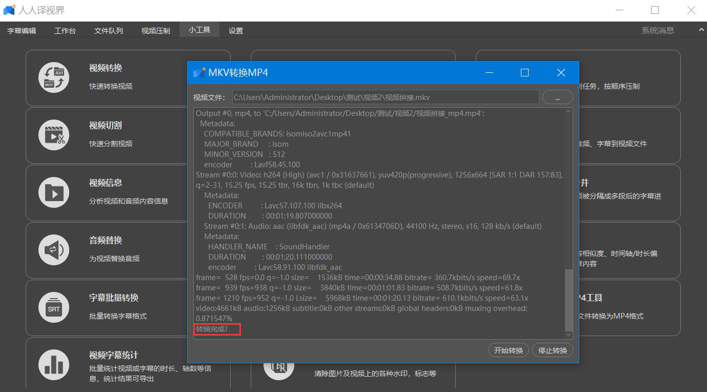This screenshot has width=707, height=392.
Task: Click the MINOR_VERSION : 512 log line
Action: (245, 154)
